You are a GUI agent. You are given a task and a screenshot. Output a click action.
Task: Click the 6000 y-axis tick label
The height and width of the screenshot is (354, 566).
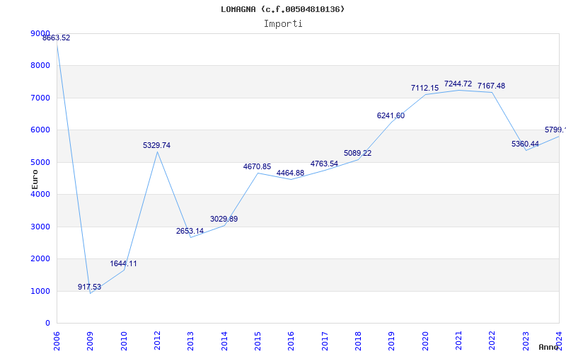(40, 130)
